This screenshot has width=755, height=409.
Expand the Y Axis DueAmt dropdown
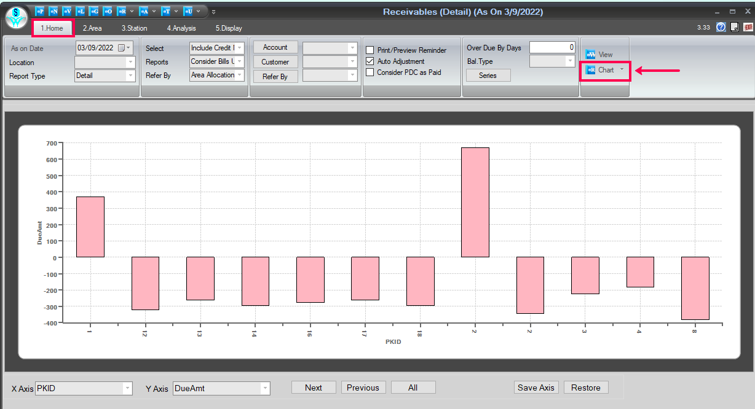[265, 388]
